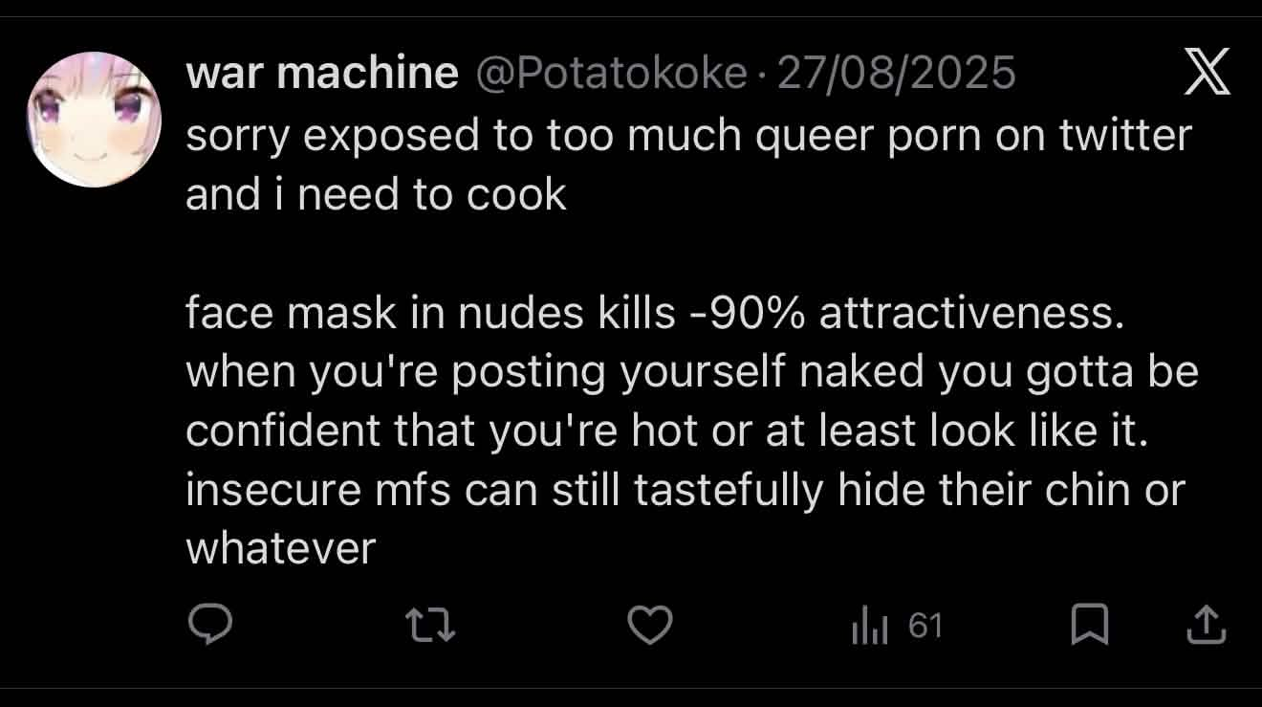The image size is (1262, 707).
Task: Repost this tweet using the retweet icon
Action: [x=430, y=627]
